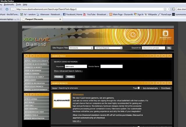The height and width of the screenshot is (127, 186).
Task: Open the Wikipedia bookmark
Action: click(x=151, y=15)
